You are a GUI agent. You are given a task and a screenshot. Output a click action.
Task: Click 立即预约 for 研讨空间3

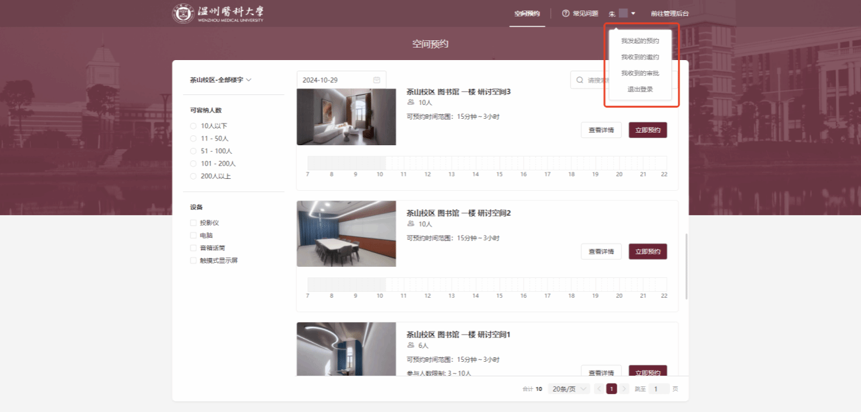tap(648, 130)
